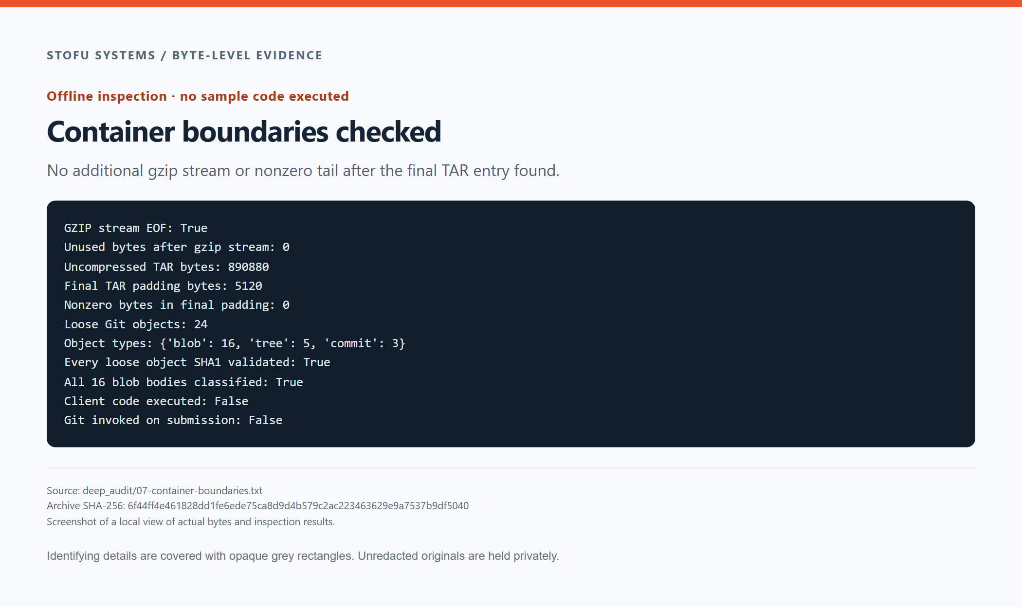The image size is (1022, 607).
Task: Click the 'Loose Git objects: 24' line
Action: 136,324
